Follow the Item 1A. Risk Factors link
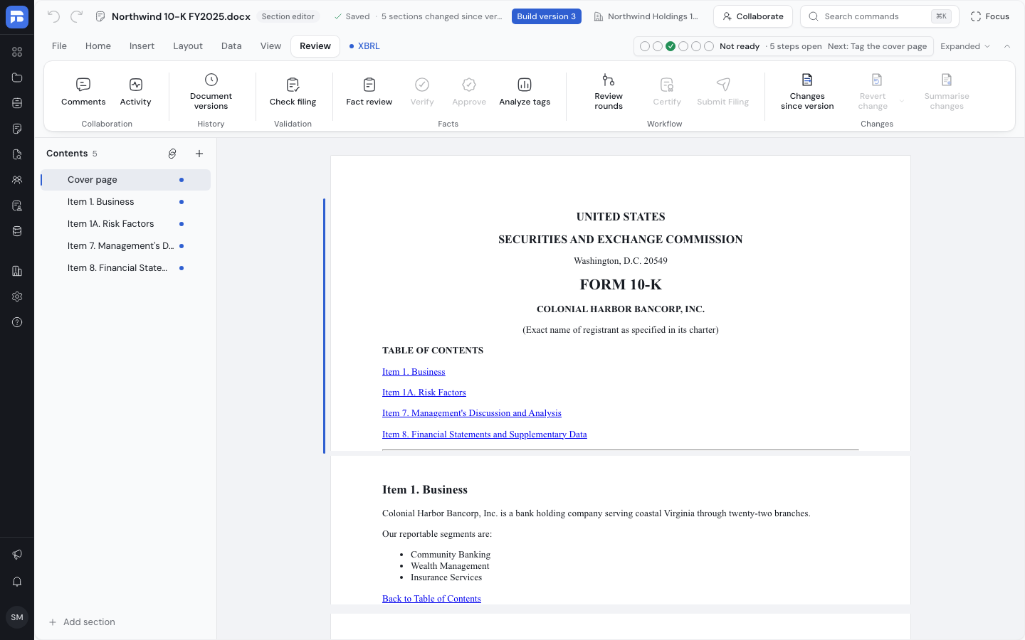 click(424, 393)
